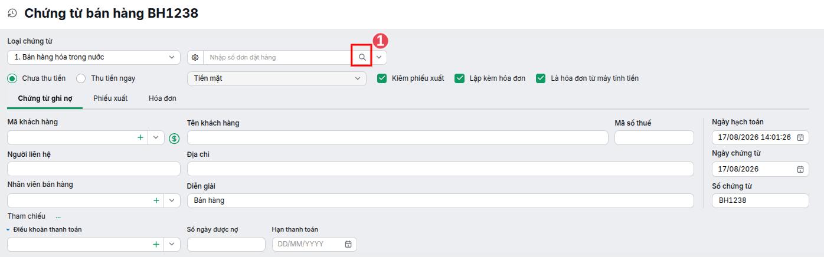Switch to the Hóa đơn tab
Image resolution: width=824 pixels, height=257 pixels.
(162, 98)
